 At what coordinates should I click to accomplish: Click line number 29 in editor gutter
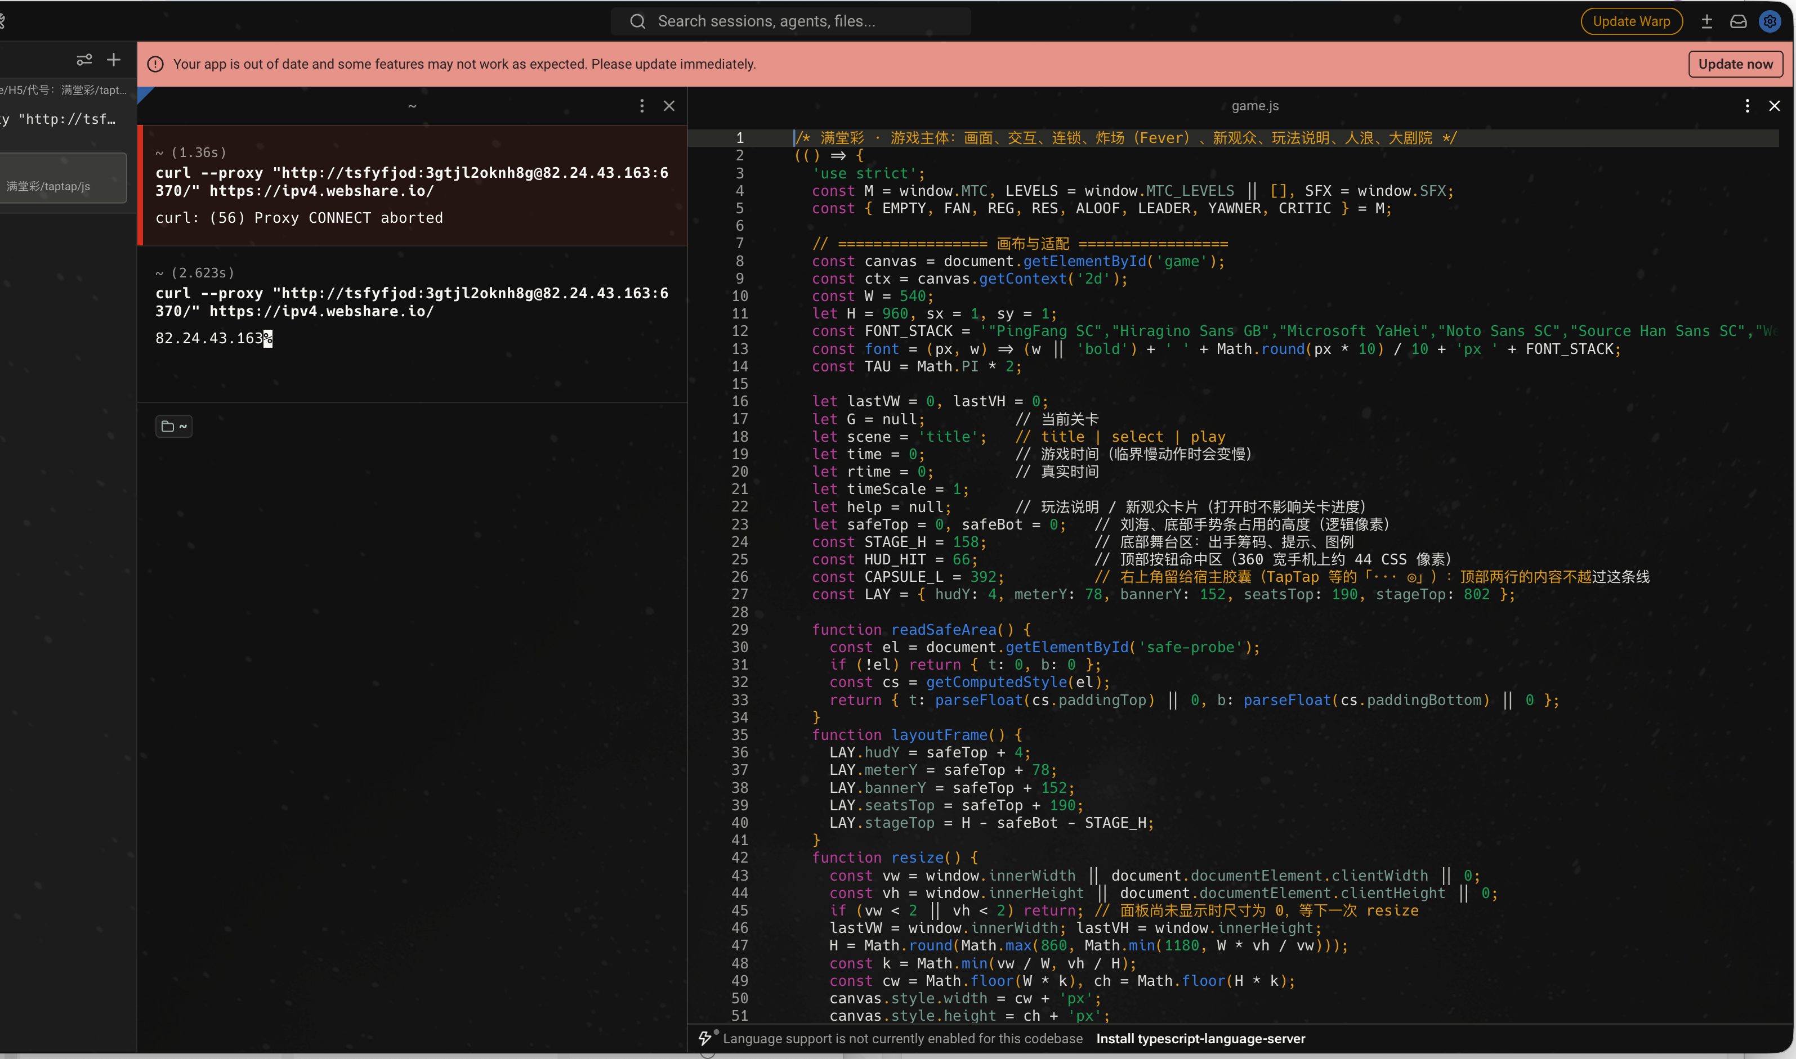click(x=740, y=630)
